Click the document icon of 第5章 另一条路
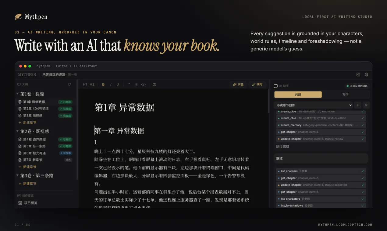Image resolution: width=387 pixels, height=231 pixels. coord(20,146)
